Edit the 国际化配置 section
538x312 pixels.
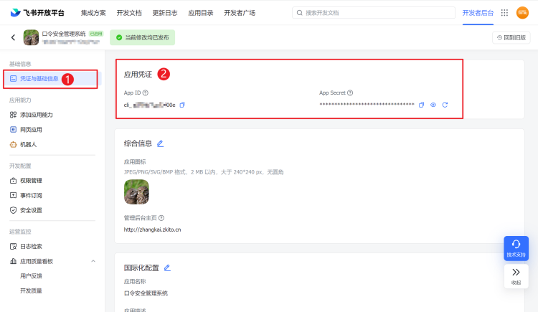point(167,268)
